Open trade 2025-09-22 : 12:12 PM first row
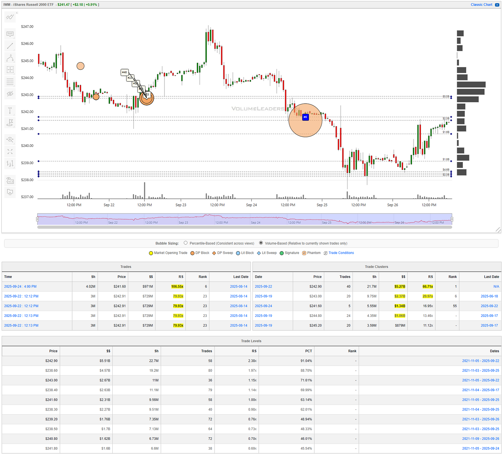 21,296
